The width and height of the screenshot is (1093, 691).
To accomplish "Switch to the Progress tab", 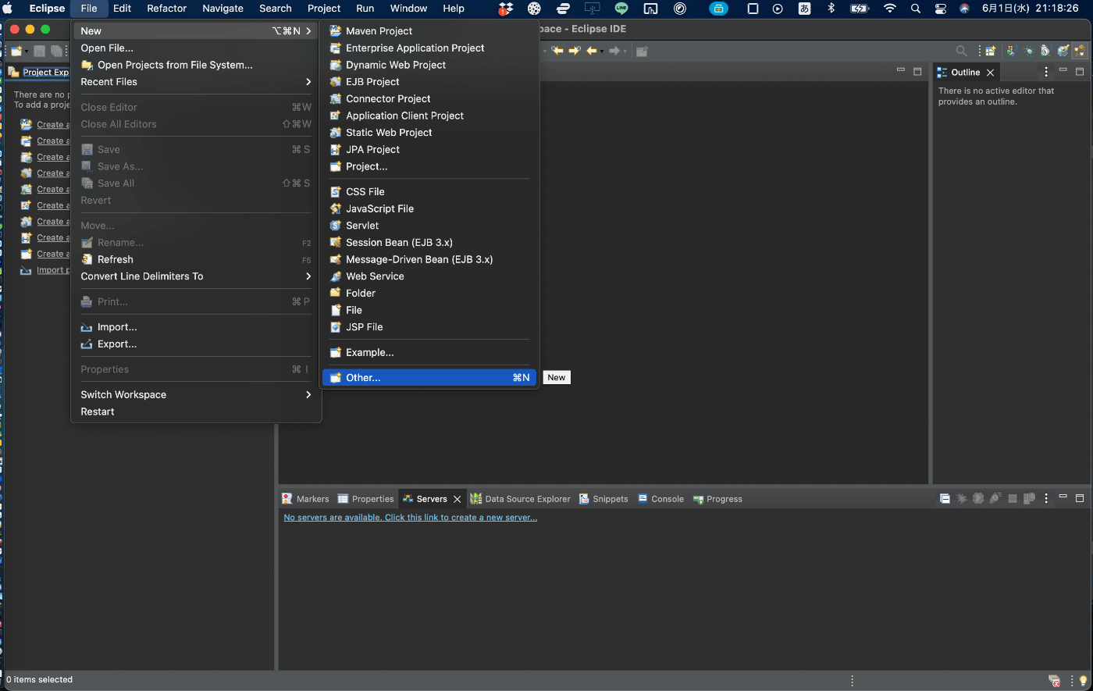I will click(717, 499).
